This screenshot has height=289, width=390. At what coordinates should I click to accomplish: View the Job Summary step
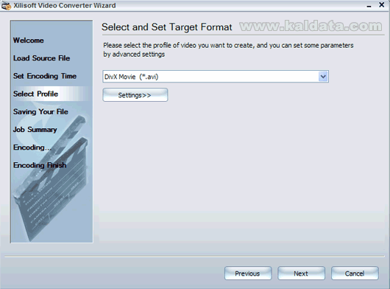pos(35,130)
